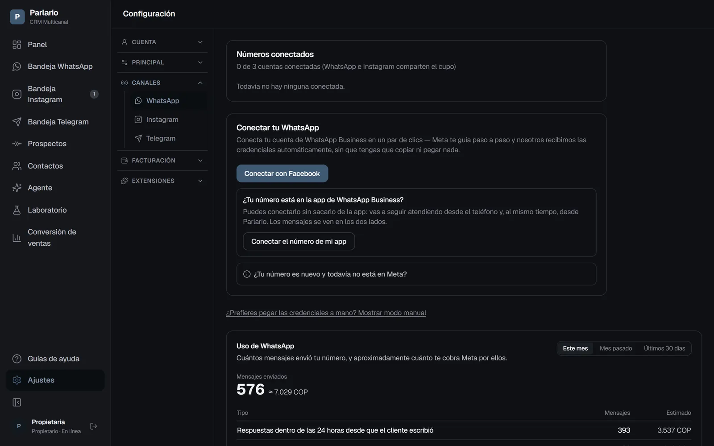This screenshot has height=446, width=714.
Task: Select the Mes pasado tab
Action: [x=616, y=348]
